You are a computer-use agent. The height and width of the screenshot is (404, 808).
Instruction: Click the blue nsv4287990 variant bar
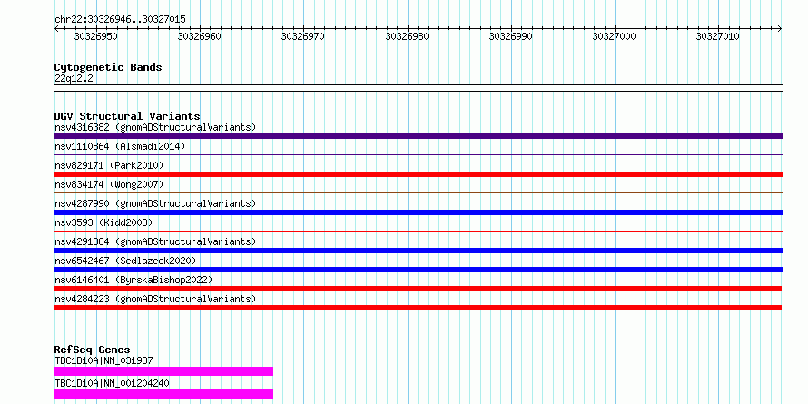coord(418,212)
